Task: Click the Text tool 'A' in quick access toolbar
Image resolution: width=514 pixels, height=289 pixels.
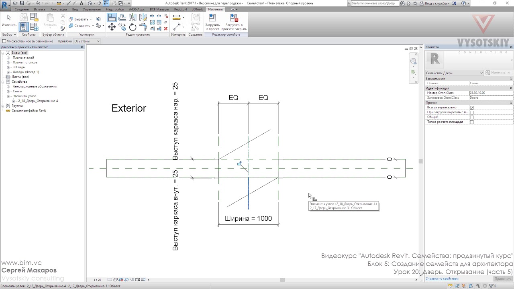Action: click(x=82, y=3)
